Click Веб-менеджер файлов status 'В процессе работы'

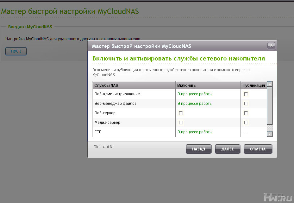tap(195, 104)
